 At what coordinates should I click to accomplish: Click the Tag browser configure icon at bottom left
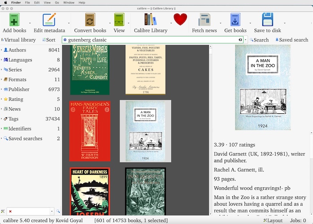[x=3, y=211]
